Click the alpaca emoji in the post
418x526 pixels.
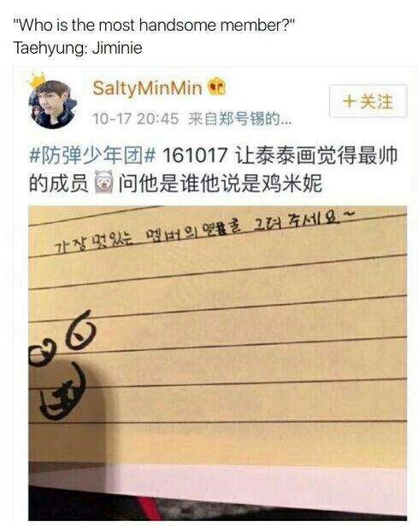(103, 182)
